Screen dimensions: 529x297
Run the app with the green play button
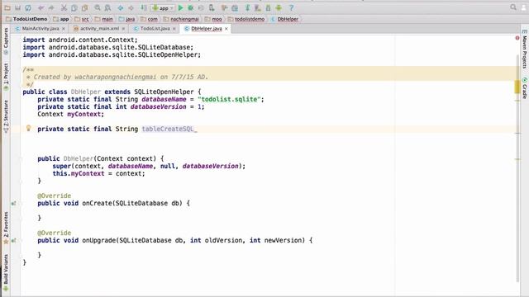(x=180, y=7)
